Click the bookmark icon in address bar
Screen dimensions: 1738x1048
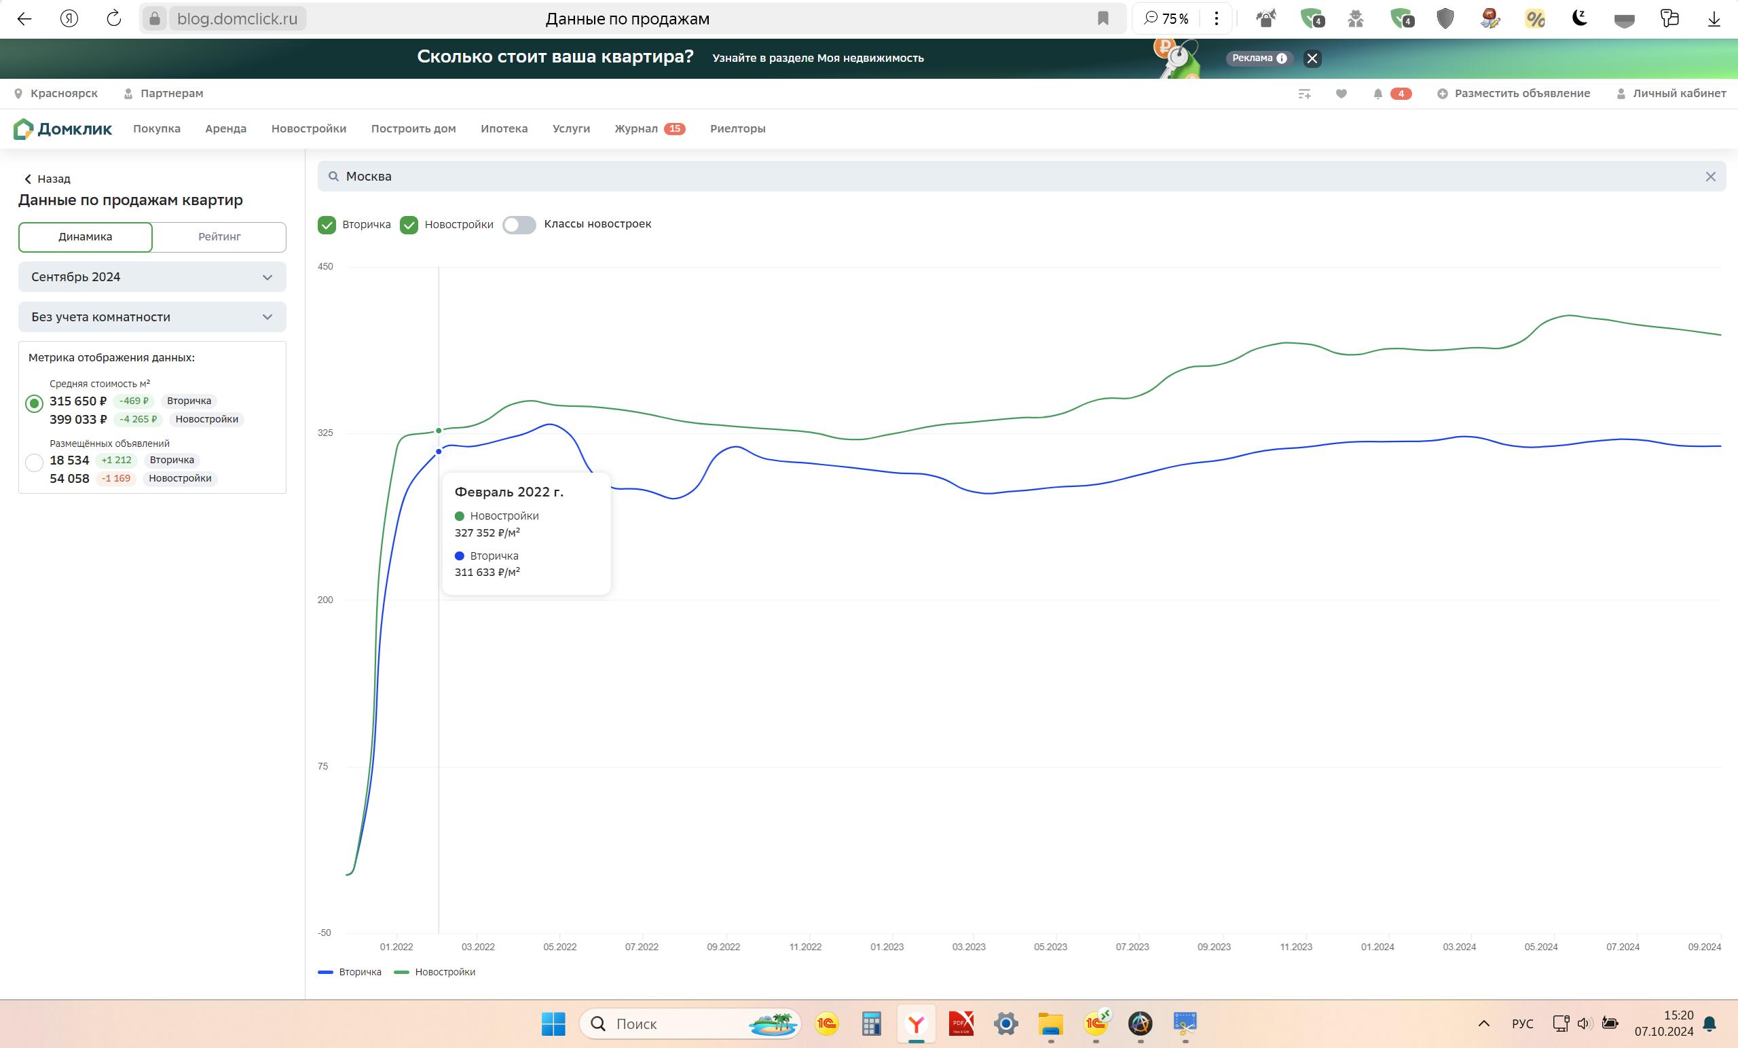click(x=1103, y=18)
